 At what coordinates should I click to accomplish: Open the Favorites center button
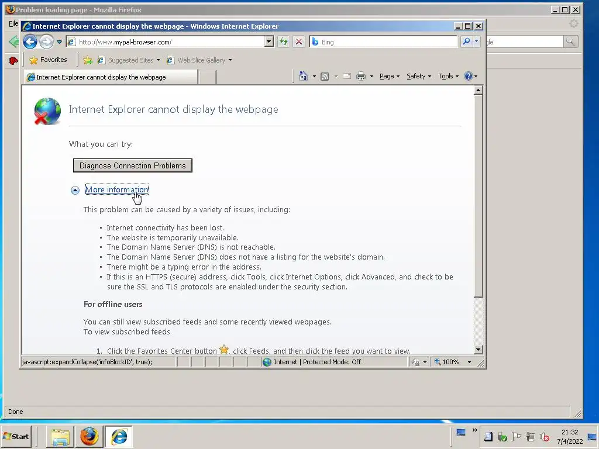click(48, 60)
